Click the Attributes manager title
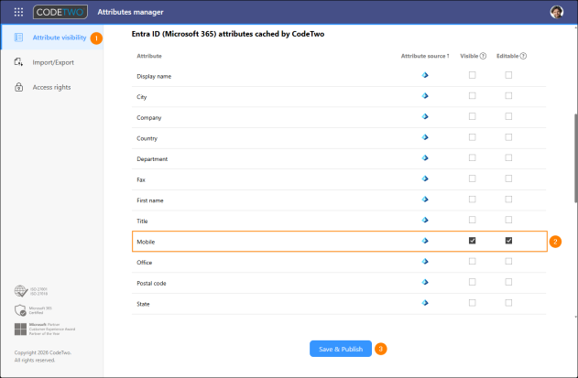 130,12
